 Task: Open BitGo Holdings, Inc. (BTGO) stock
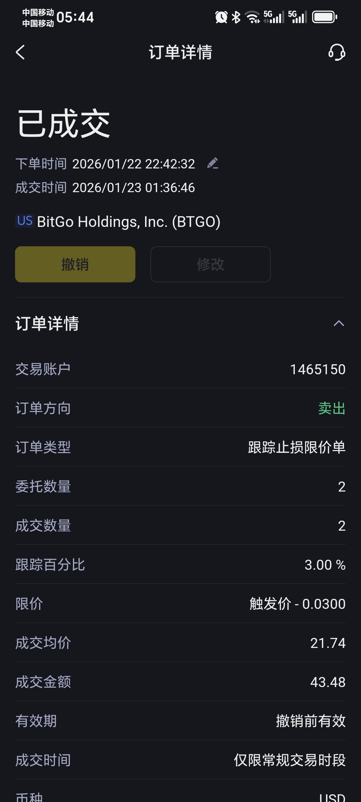129,222
